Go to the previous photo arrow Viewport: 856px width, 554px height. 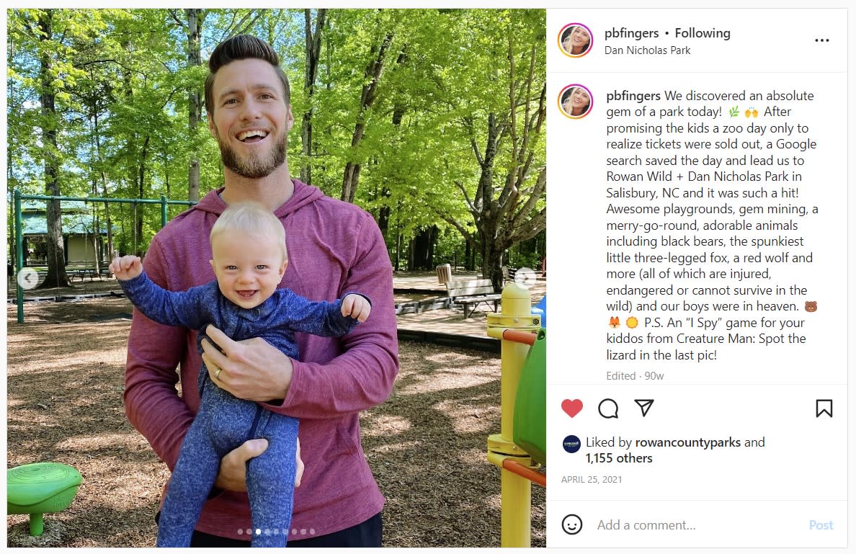tap(28, 278)
